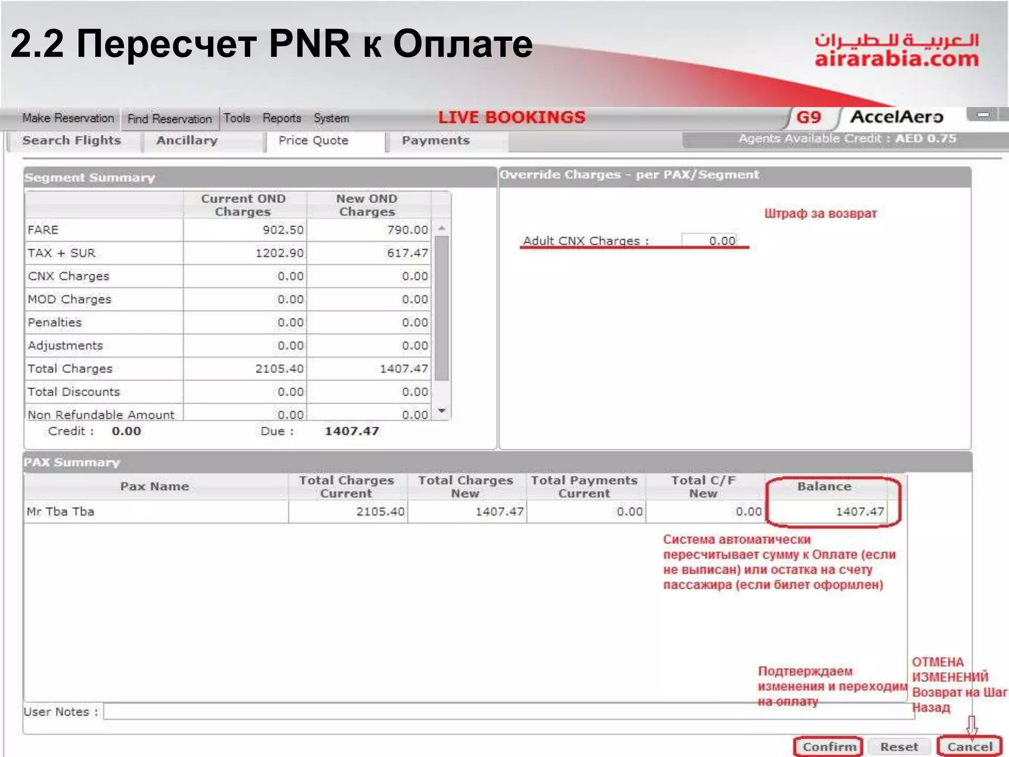Click Segment Summary scroll up arrow
Screen dimensions: 1009x757
point(442,228)
